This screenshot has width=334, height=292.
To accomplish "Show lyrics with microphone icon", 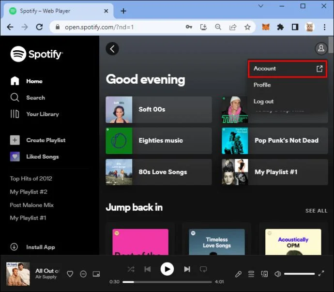I will pyautogui.click(x=238, y=274).
